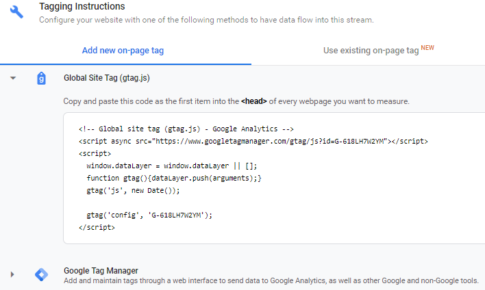485x290 pixels.
Task: Click the Global Site Tag (gtag.js) heading
Action: [107, 78]
